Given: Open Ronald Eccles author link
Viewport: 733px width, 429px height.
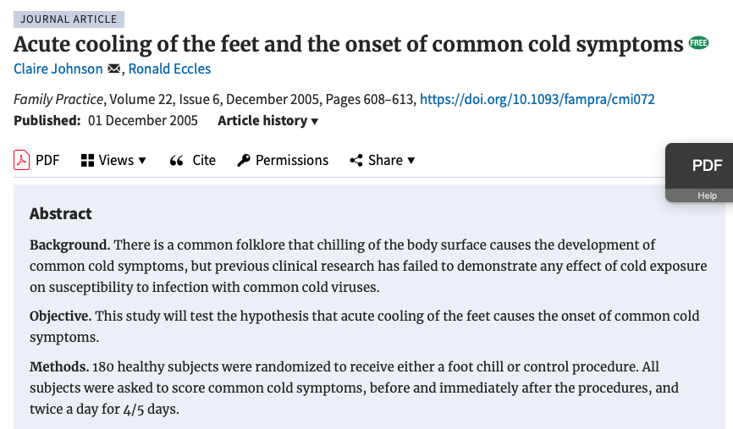Looking at the screenshot, I should click(169, 69).
